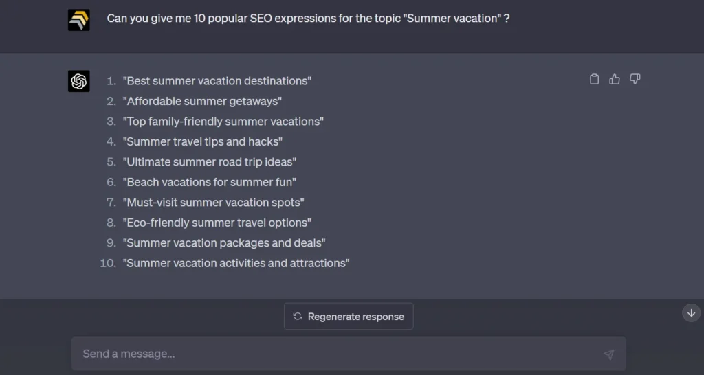The image size is (704, 375).
Task: Click "Eco-friendly summer travel options" entry
Action: click(x=217, y=223)
